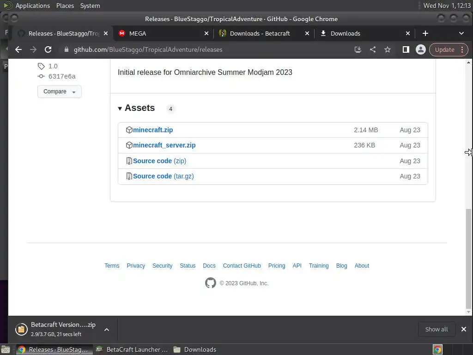Reload the GitHub releases page
This screenshot has height=355, width=473.
(x=48, y=49)
